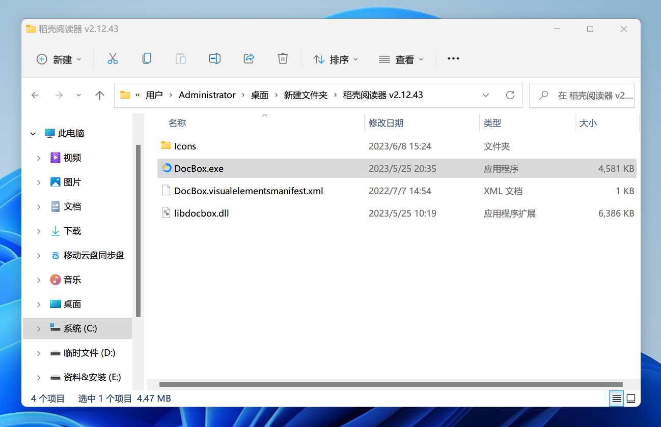
Task: Click the Icons folder icon
Action: (x=166, y=146)
